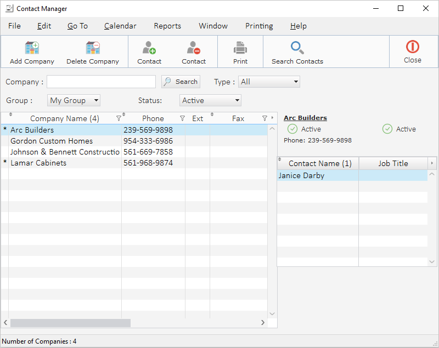This screenshot has height=348, width=439.
Task: Click the add Contact icon with green plus
Action: (149, 48)
